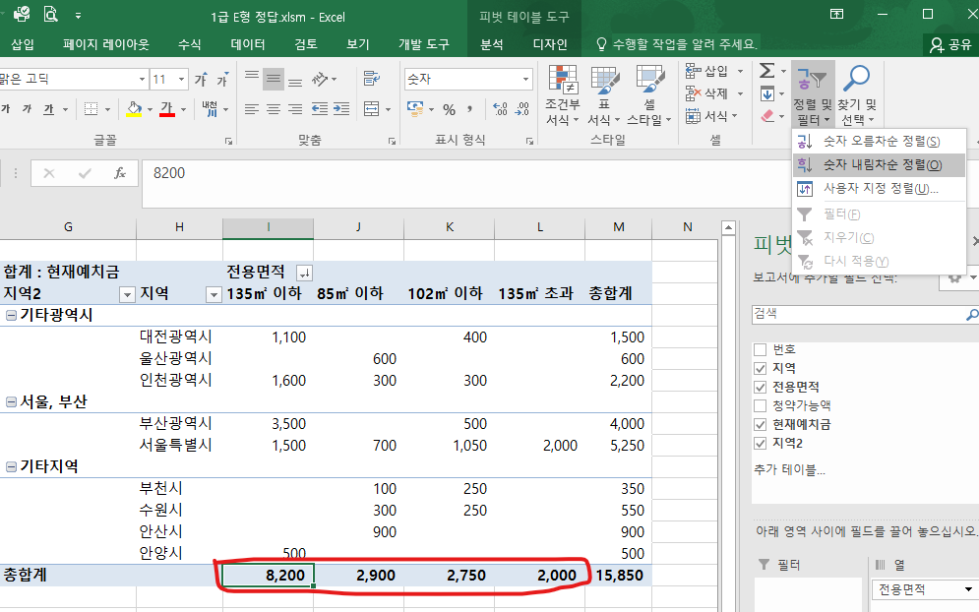Click 추가 테이블... link
979x612 pixels.
coord(789,469)
